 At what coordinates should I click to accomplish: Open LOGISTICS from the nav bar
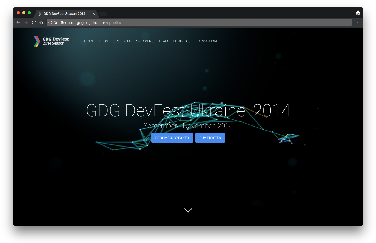click(x=182, y=41)
